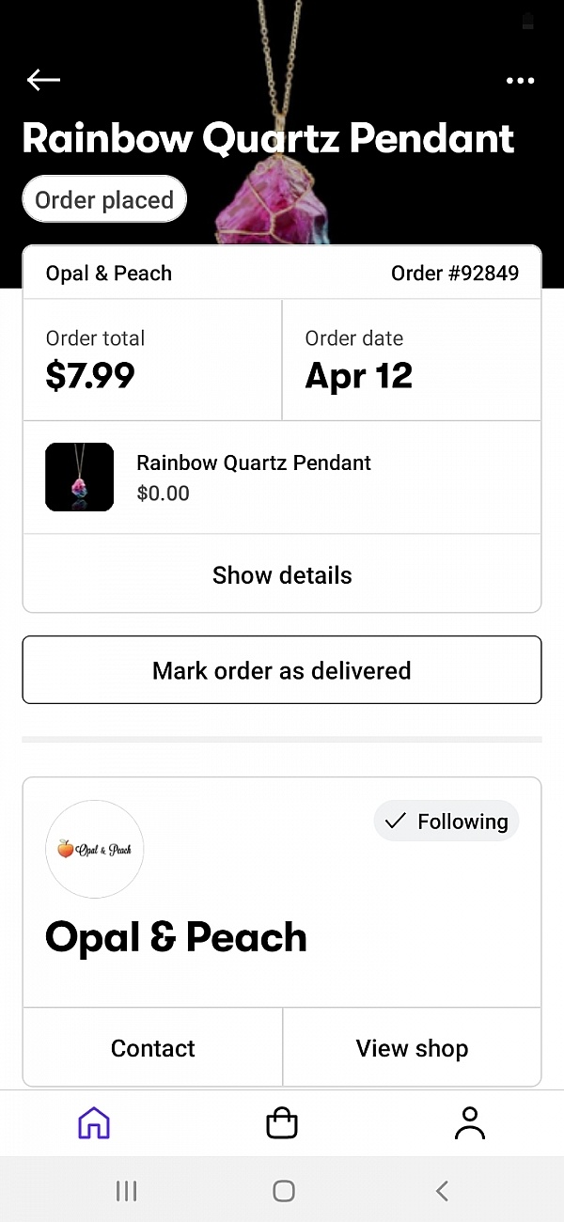Tap the Opal & Peach shop logo
The height and width of the screenshot is (1222, 564).
[x=94, y=849]
